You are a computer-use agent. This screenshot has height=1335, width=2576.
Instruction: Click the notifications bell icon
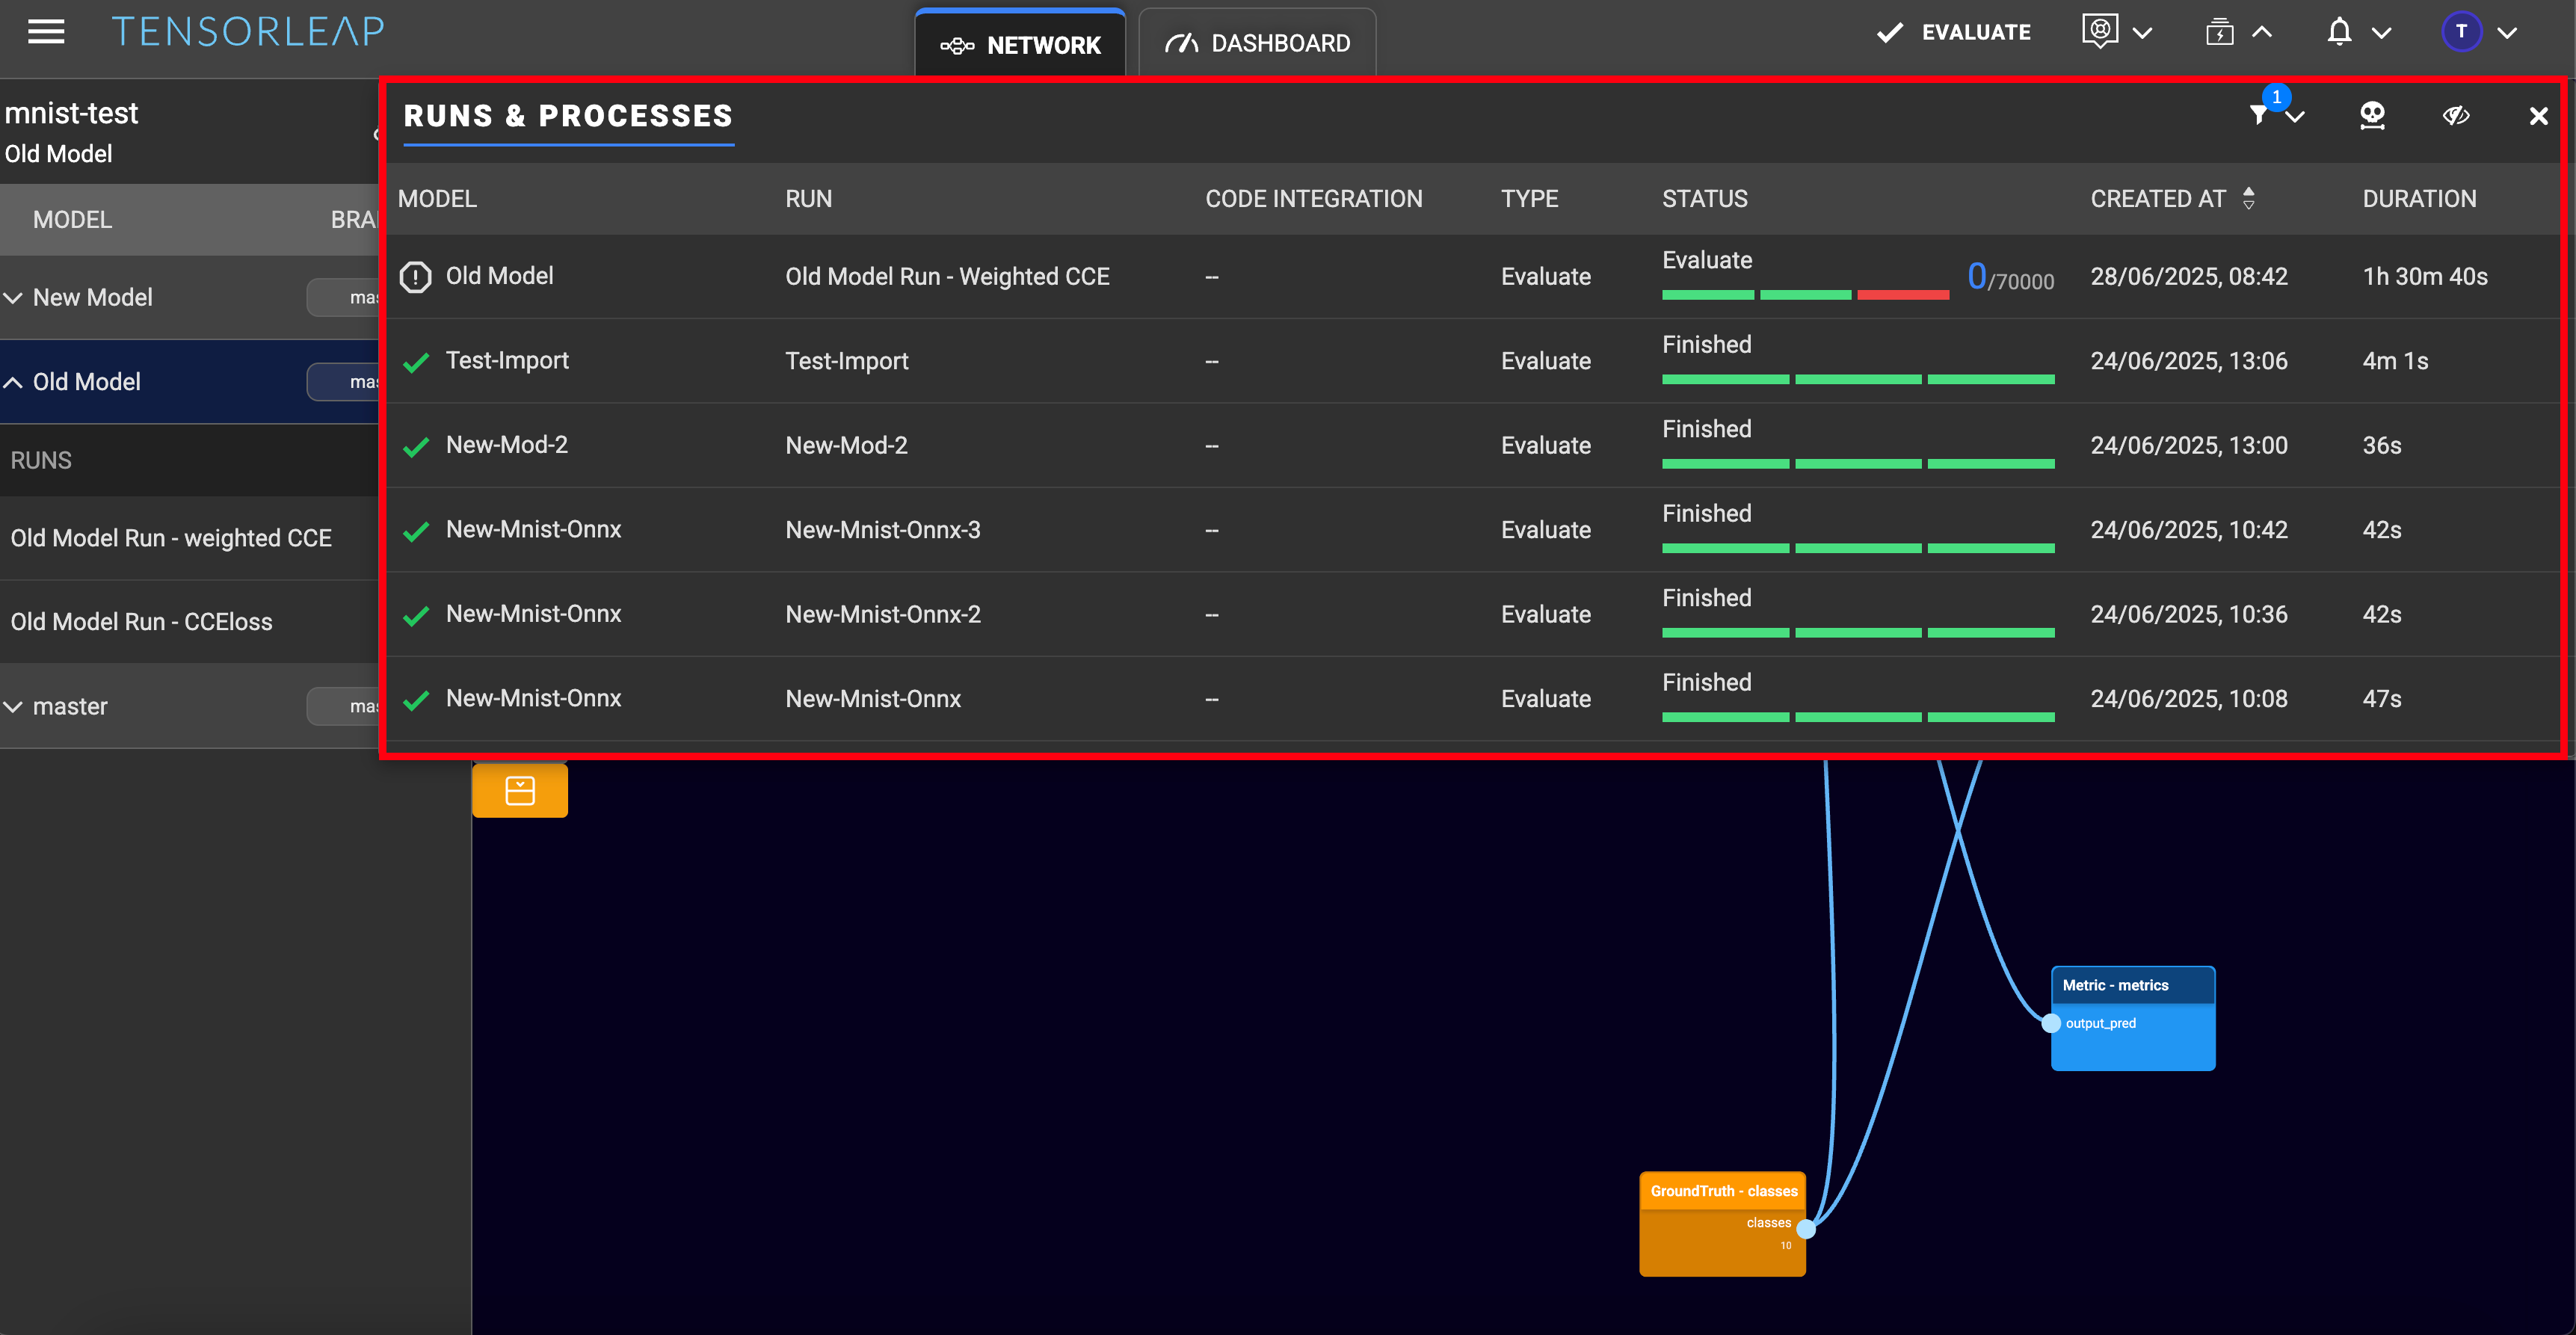click(2339, 32)
